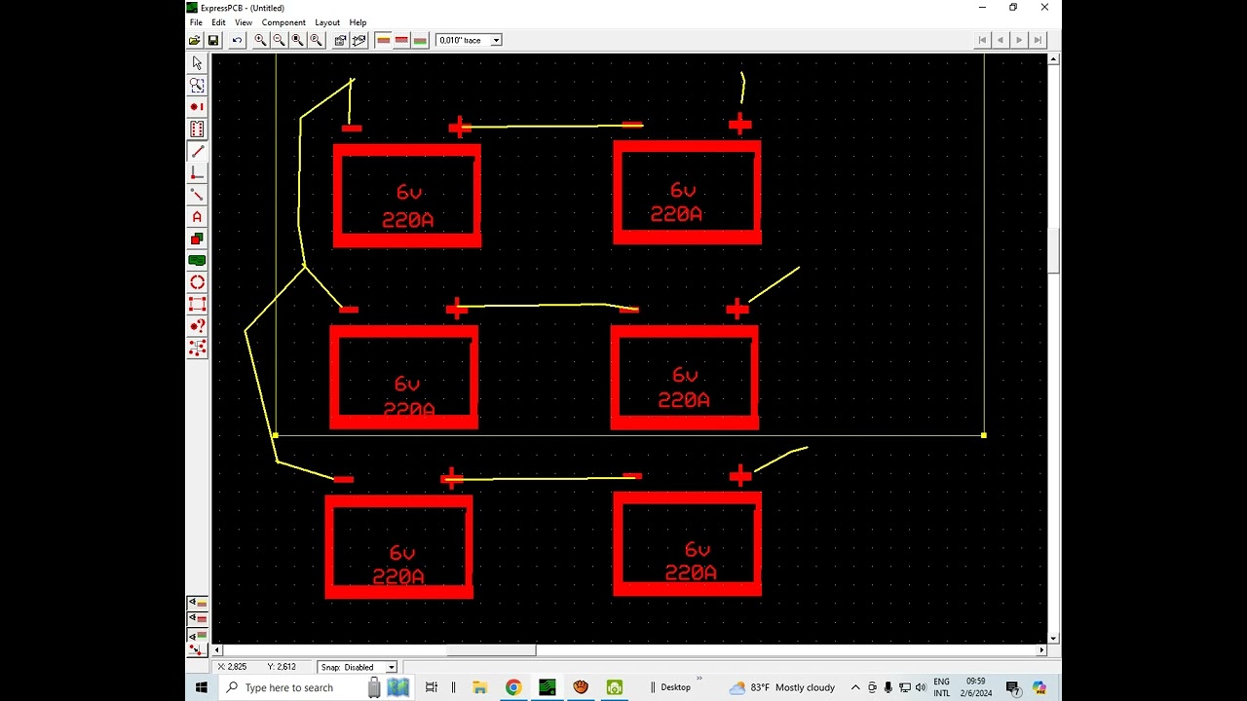This screenshot has height=701, width=1247.
Task: Select the place filled plane tool
Action: 197,261
